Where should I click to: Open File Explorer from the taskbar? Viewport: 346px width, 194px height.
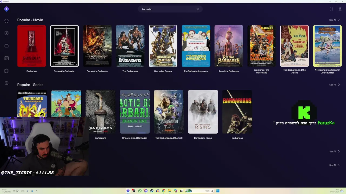click(x=169, y=191)
